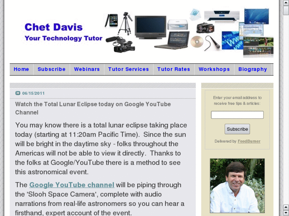The height and width of the screenshot is (216, 289).
Task: Click the arrow icon beside the post date
Action: pyautogui.click(x=18, y=93)
